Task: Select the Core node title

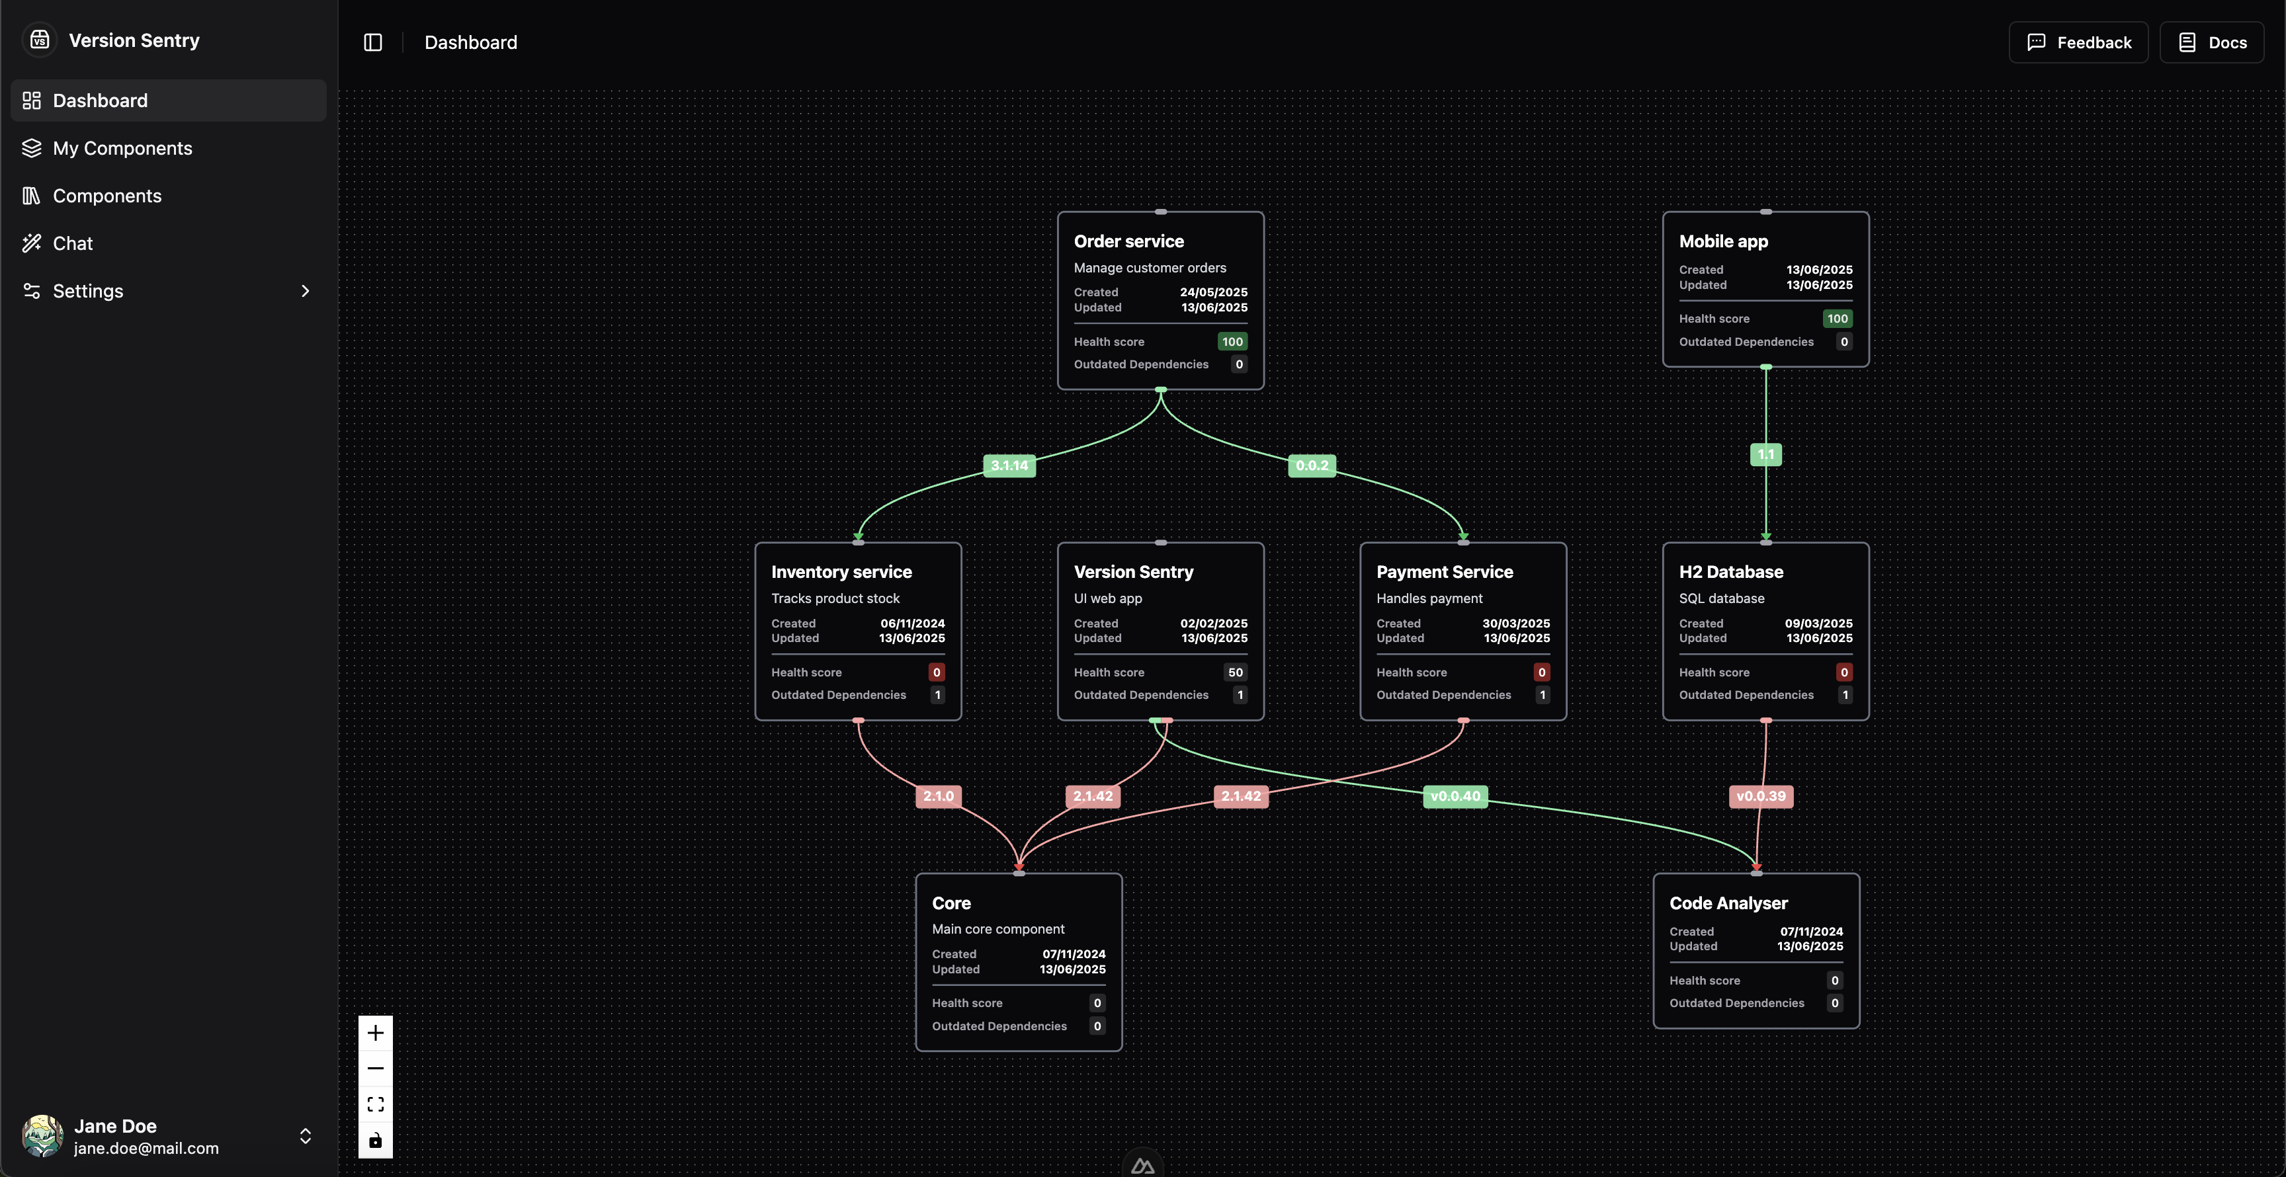Action: [951, 903]
